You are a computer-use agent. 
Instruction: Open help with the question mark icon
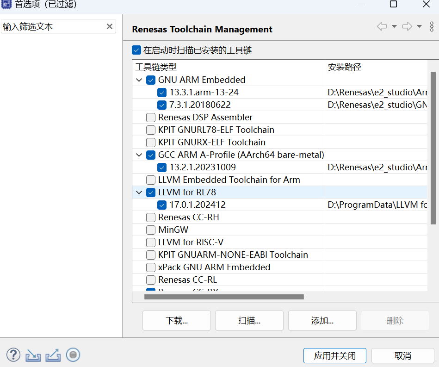[x=13, y=355]
